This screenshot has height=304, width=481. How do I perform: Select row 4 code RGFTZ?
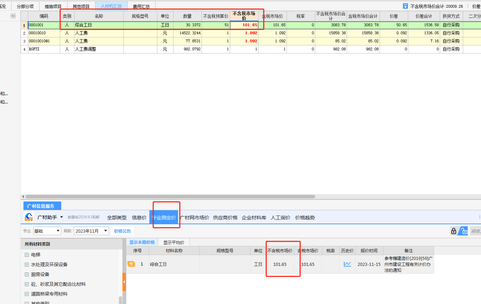tap(44, 49)
